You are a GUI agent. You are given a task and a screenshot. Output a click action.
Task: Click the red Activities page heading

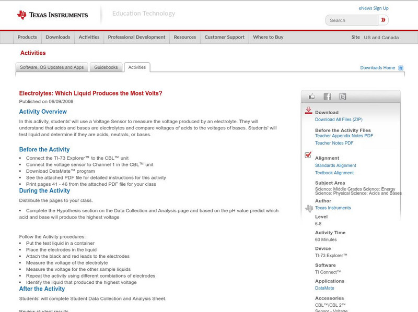[x=33, y=53]
